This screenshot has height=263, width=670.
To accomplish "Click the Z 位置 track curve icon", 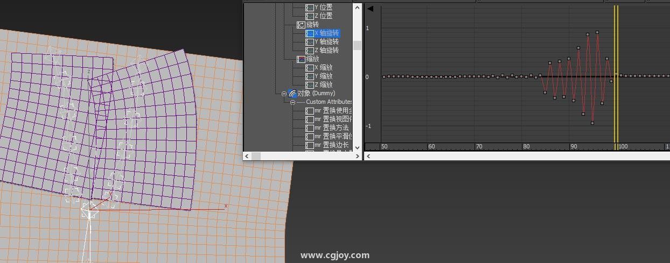I will coord(310,16).
